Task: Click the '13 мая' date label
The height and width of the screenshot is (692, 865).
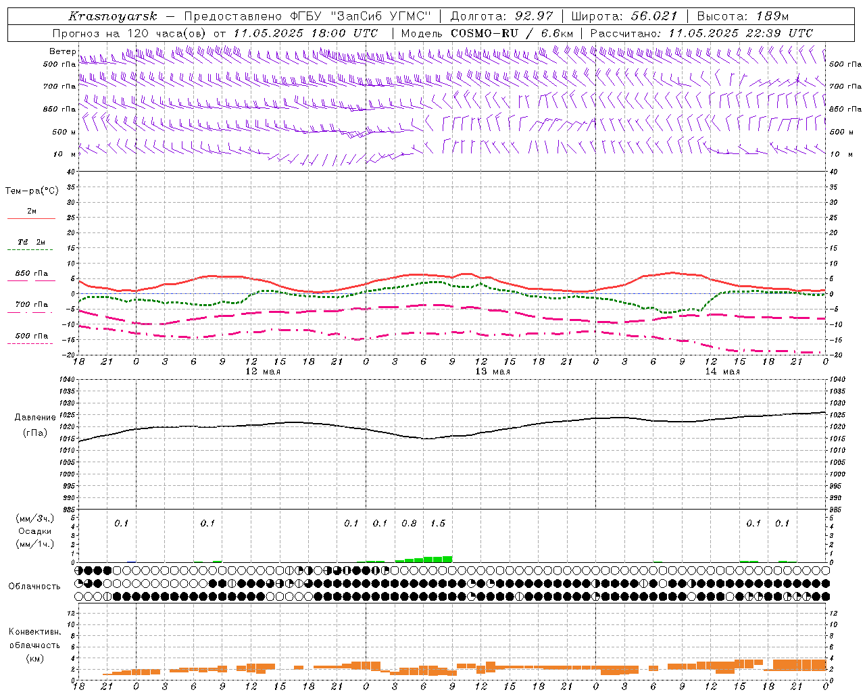Action: click(493, 372)
